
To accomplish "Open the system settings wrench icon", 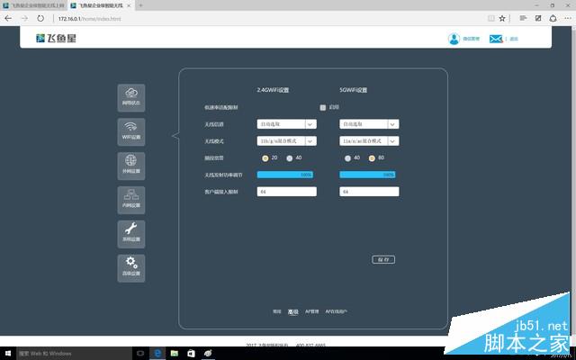I will (x=131, y=234).
